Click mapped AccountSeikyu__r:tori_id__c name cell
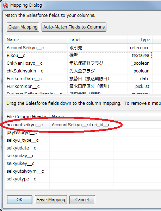Viewport: 161px width, 211px height. click(x=81, y=125)
